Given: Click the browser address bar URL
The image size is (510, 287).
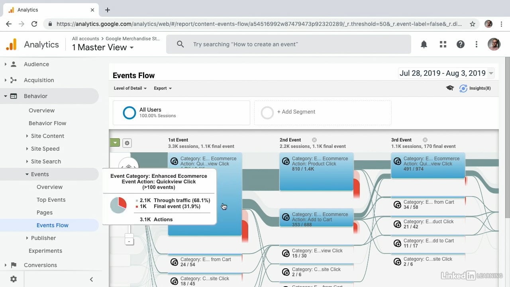Looking at the screenshot, I should (259, 24).
